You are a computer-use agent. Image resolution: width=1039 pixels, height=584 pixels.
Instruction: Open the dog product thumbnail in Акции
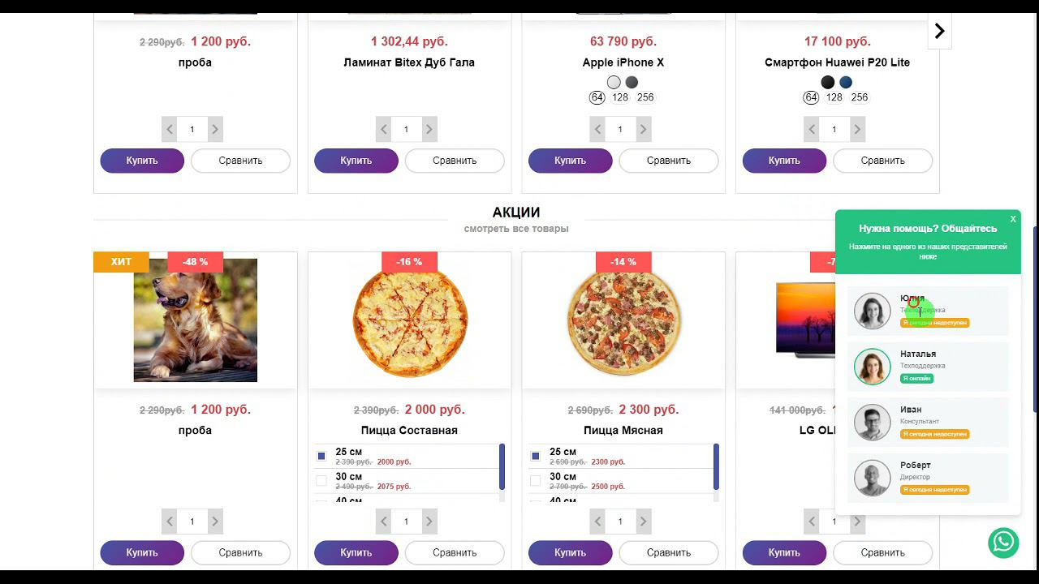196,320
